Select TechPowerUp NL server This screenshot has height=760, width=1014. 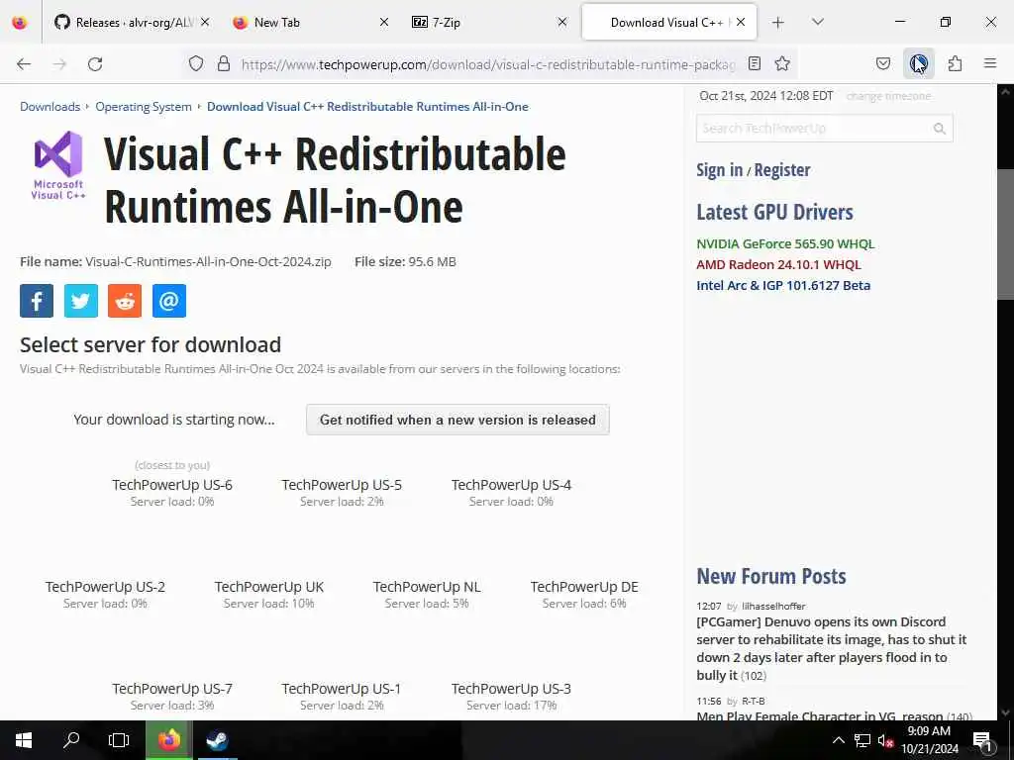(427, 594)
